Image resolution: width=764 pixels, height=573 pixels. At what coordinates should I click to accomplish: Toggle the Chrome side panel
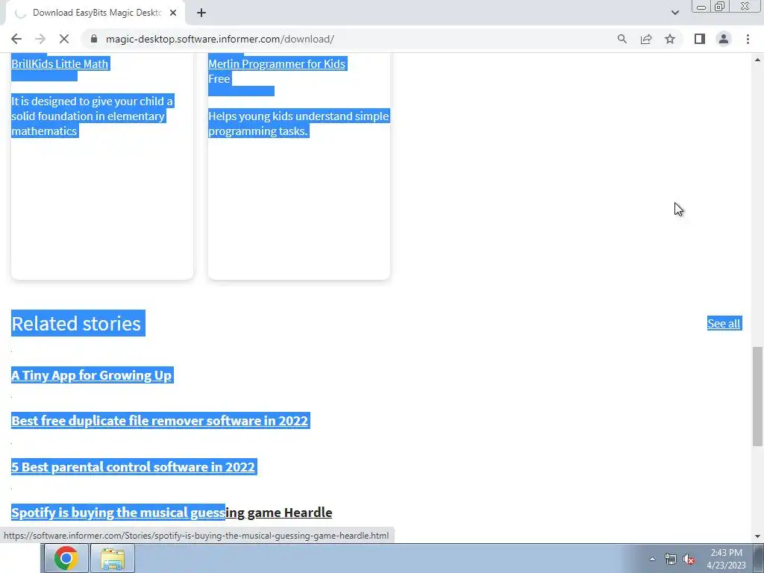[700, 39]
